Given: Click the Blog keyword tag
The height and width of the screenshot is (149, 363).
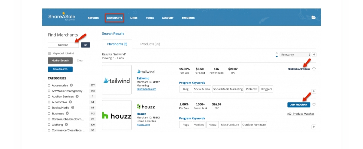Looking at the screenshot, I should click(x=186, y=89).
